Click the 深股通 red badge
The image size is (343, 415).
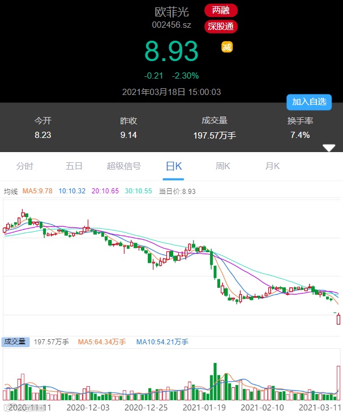221,27
